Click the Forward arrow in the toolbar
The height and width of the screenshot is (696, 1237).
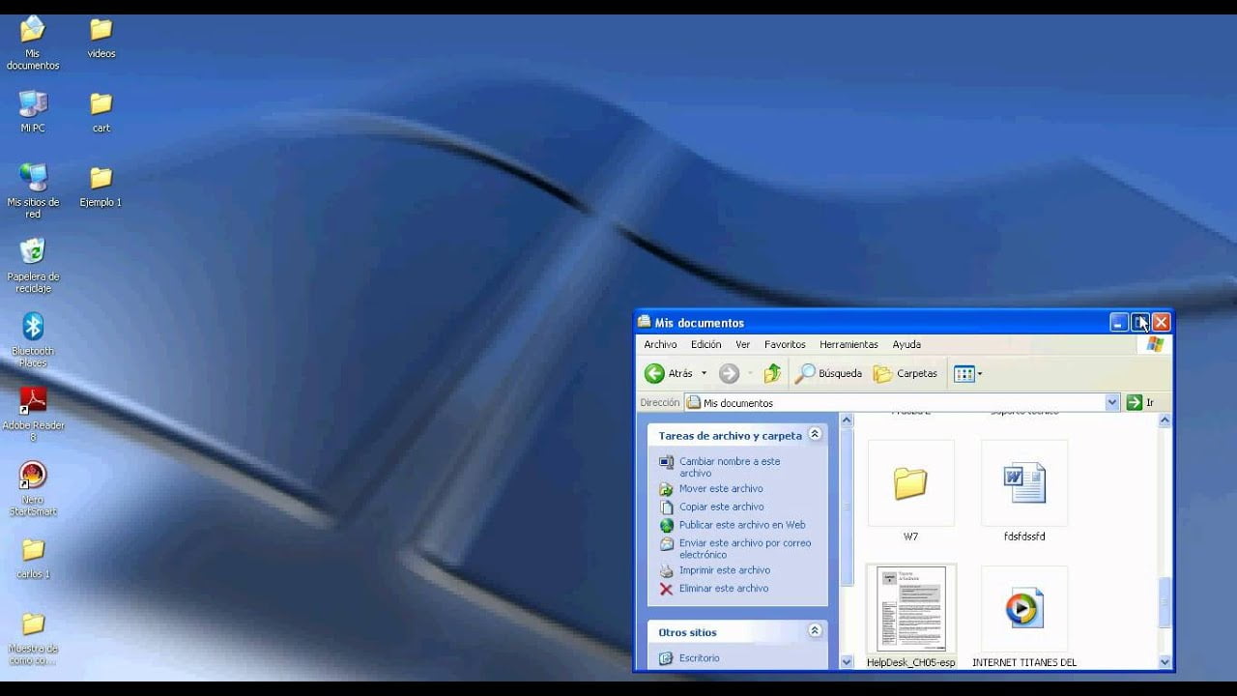pos(729,373)
